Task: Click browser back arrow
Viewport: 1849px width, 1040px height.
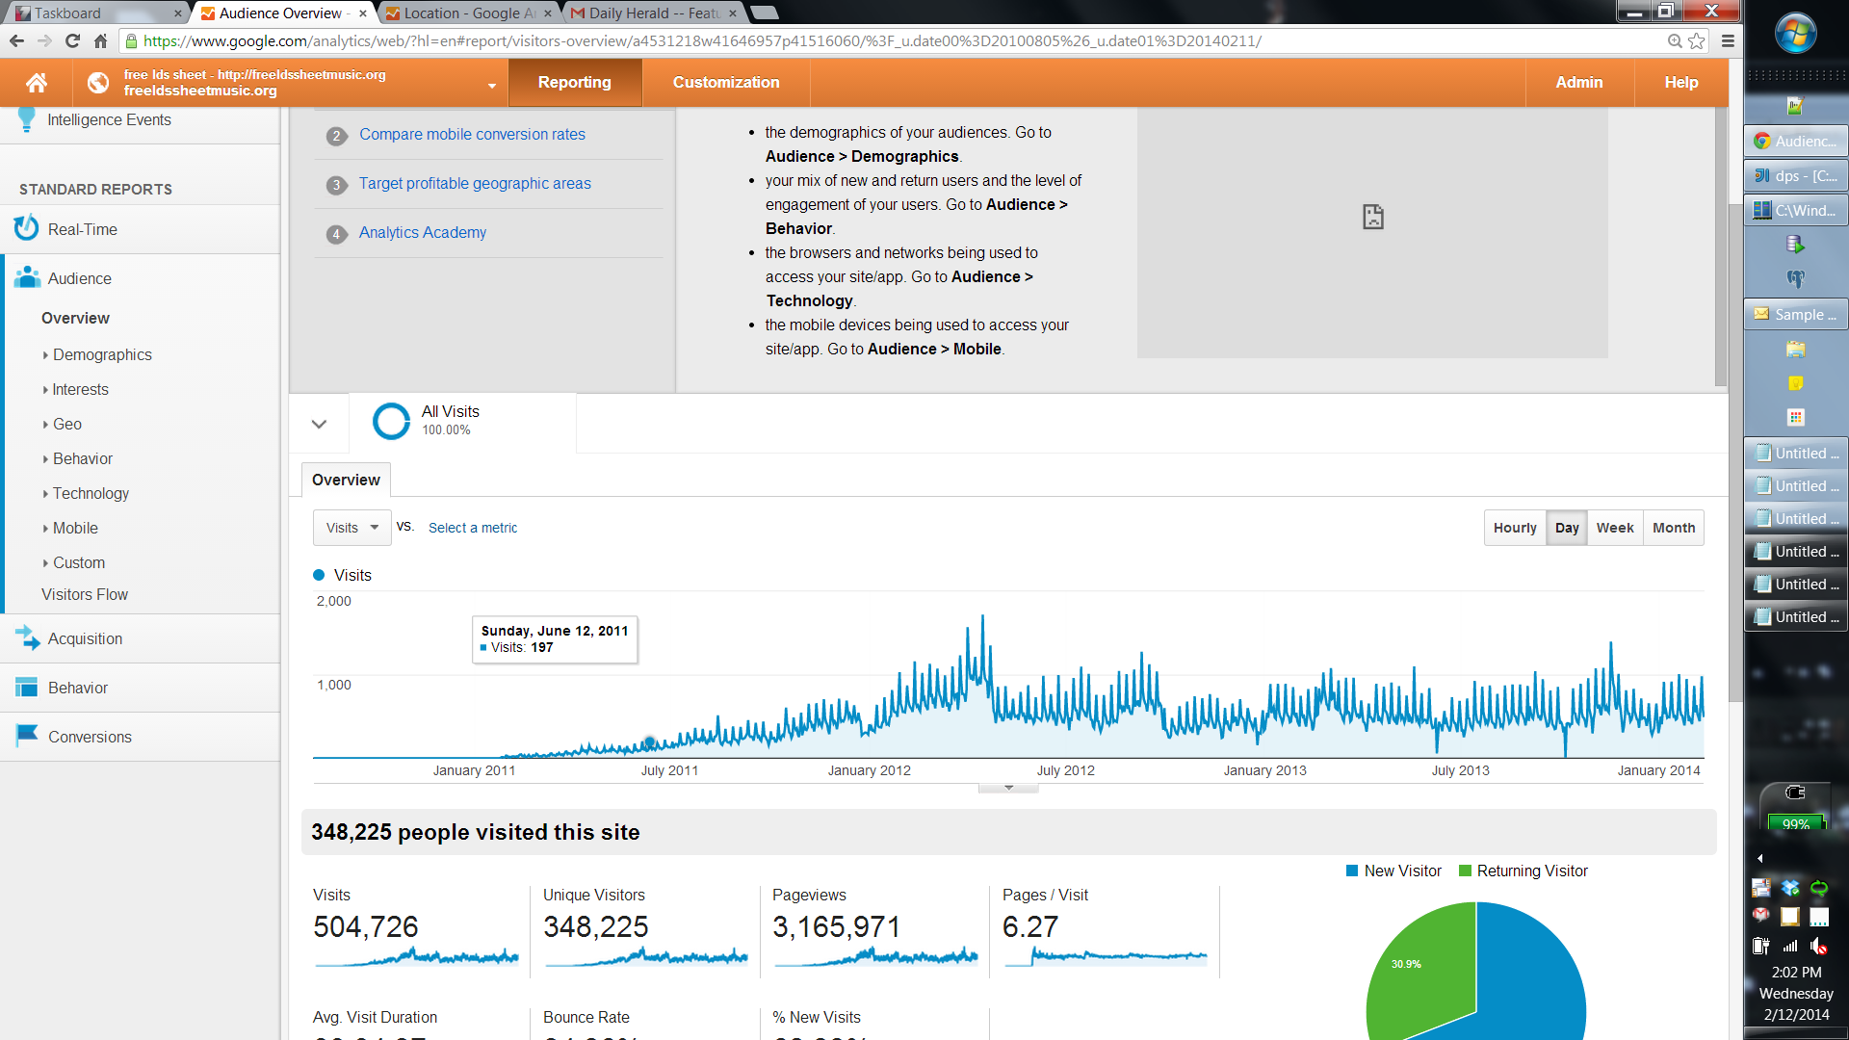Action: point(16,40)
